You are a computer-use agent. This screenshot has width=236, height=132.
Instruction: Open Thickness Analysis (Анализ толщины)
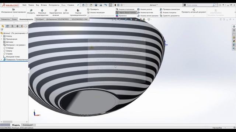pos(168,12)
